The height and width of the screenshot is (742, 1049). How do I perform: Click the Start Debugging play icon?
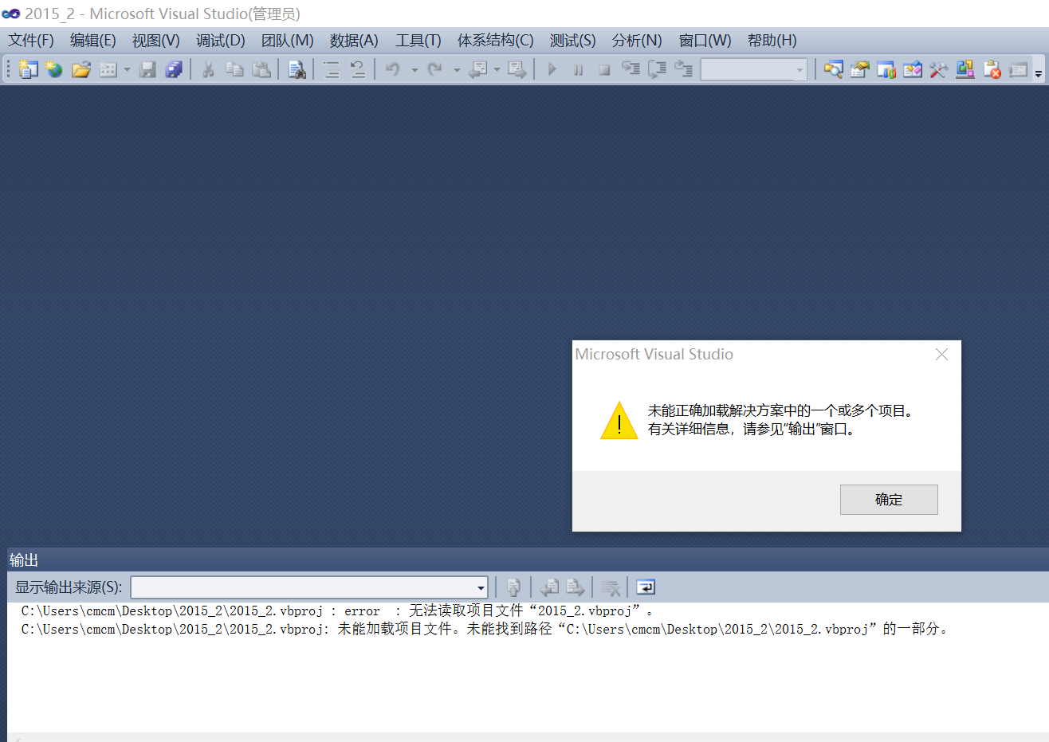[x=552, y=69]
